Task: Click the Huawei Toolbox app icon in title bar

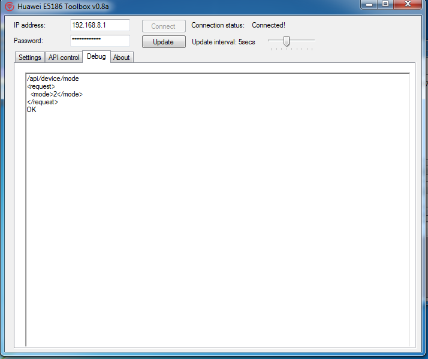Action: pos(10,6)
